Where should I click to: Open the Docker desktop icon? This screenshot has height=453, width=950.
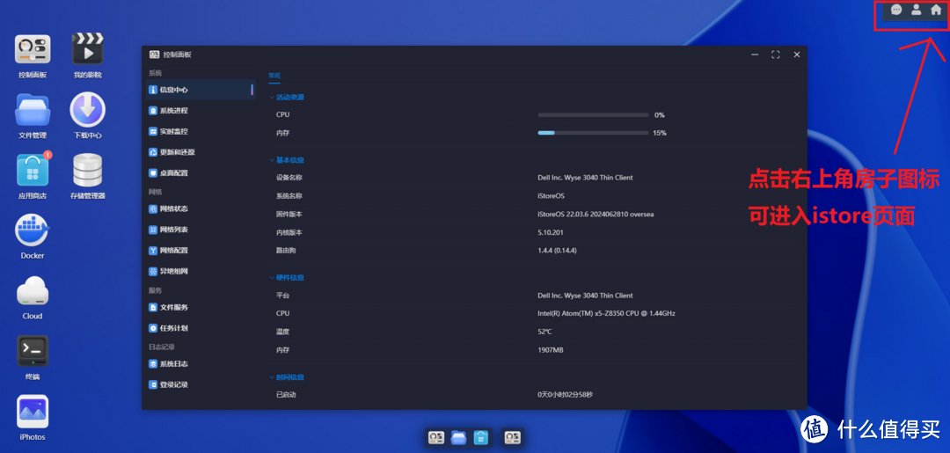(x=33, y=231)
